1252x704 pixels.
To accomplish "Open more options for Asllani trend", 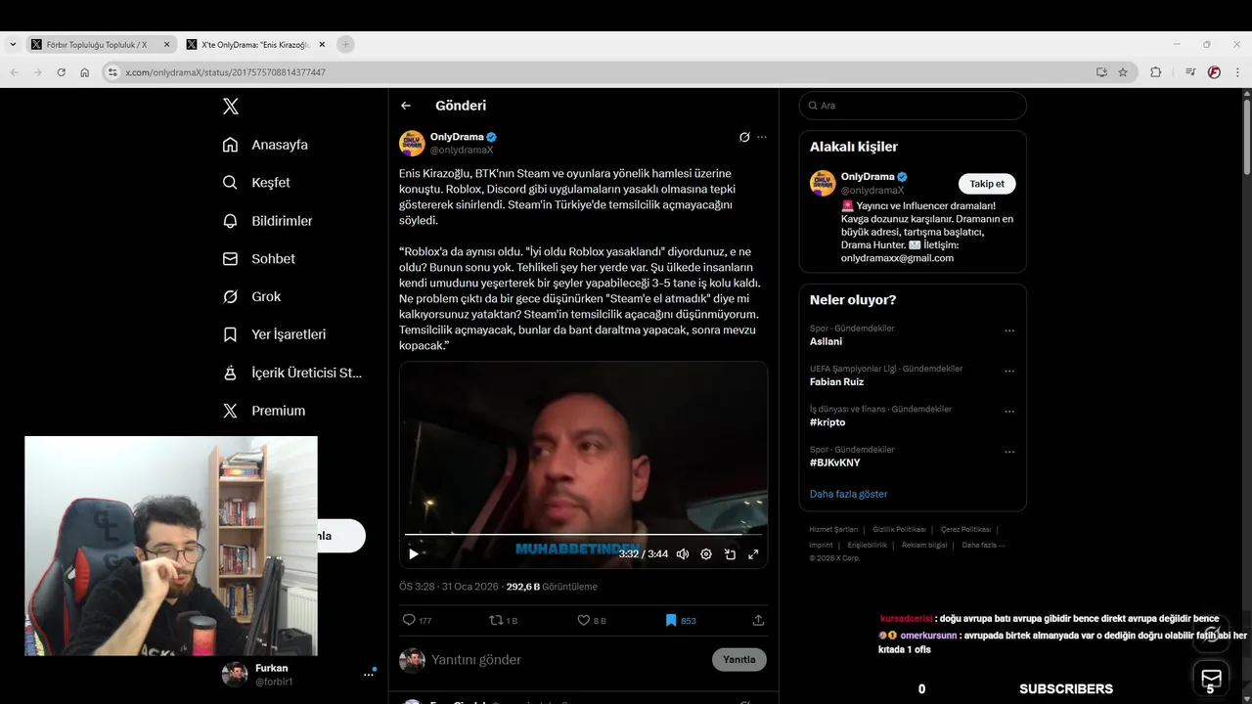I will point(1009,330).
